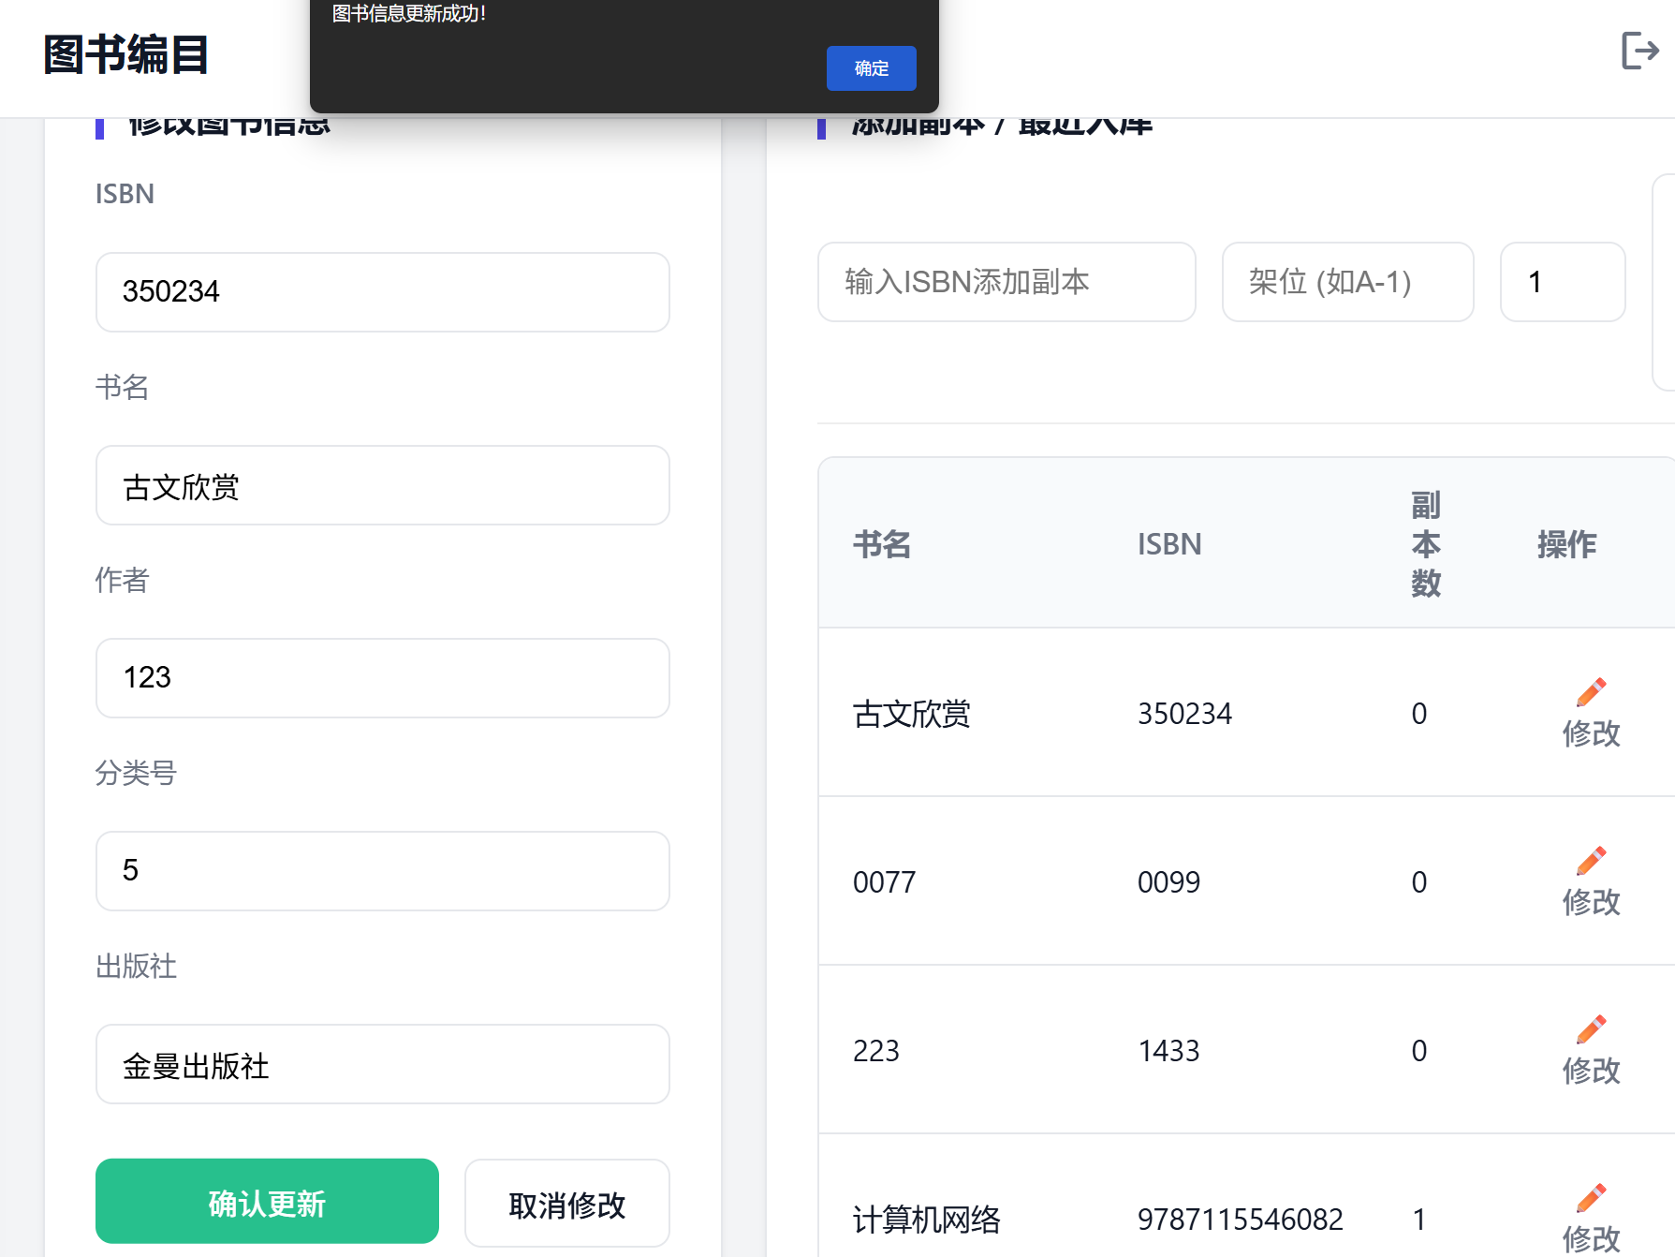Image resolution: width=1675 pixels, height=1257 pixels.
Task: Edit the 古文欣赏 row via pencil icon
Action: pyautogui.click(x=1591, y=692)
